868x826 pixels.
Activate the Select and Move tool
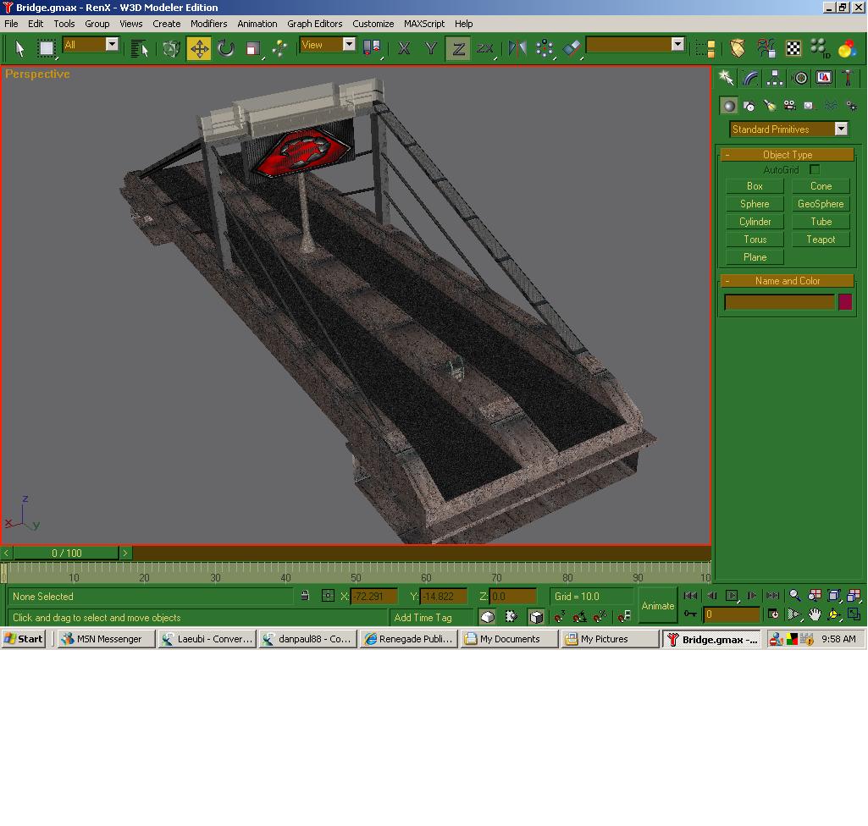pyautogui.click(x=199, y=48)
